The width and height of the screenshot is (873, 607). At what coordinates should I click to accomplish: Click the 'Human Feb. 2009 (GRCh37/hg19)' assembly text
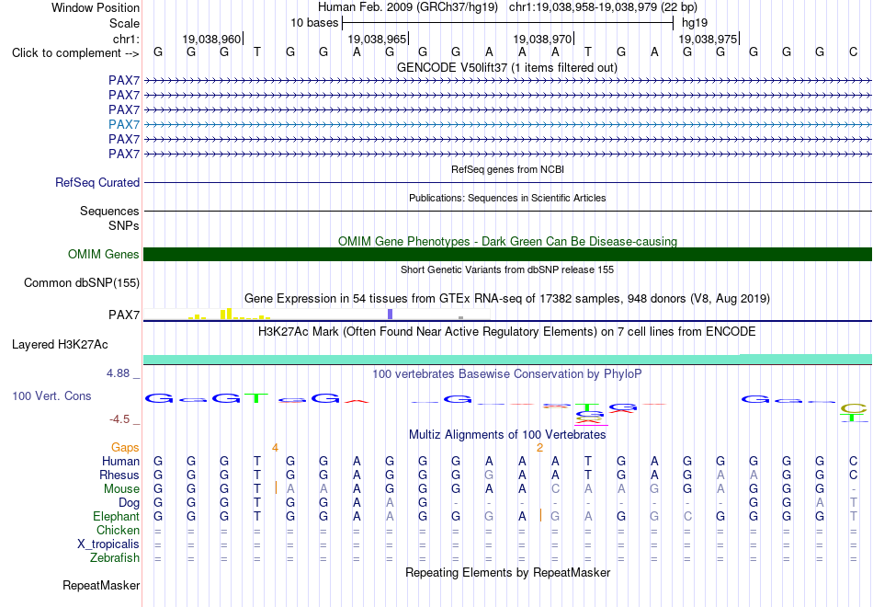(407, 7)
